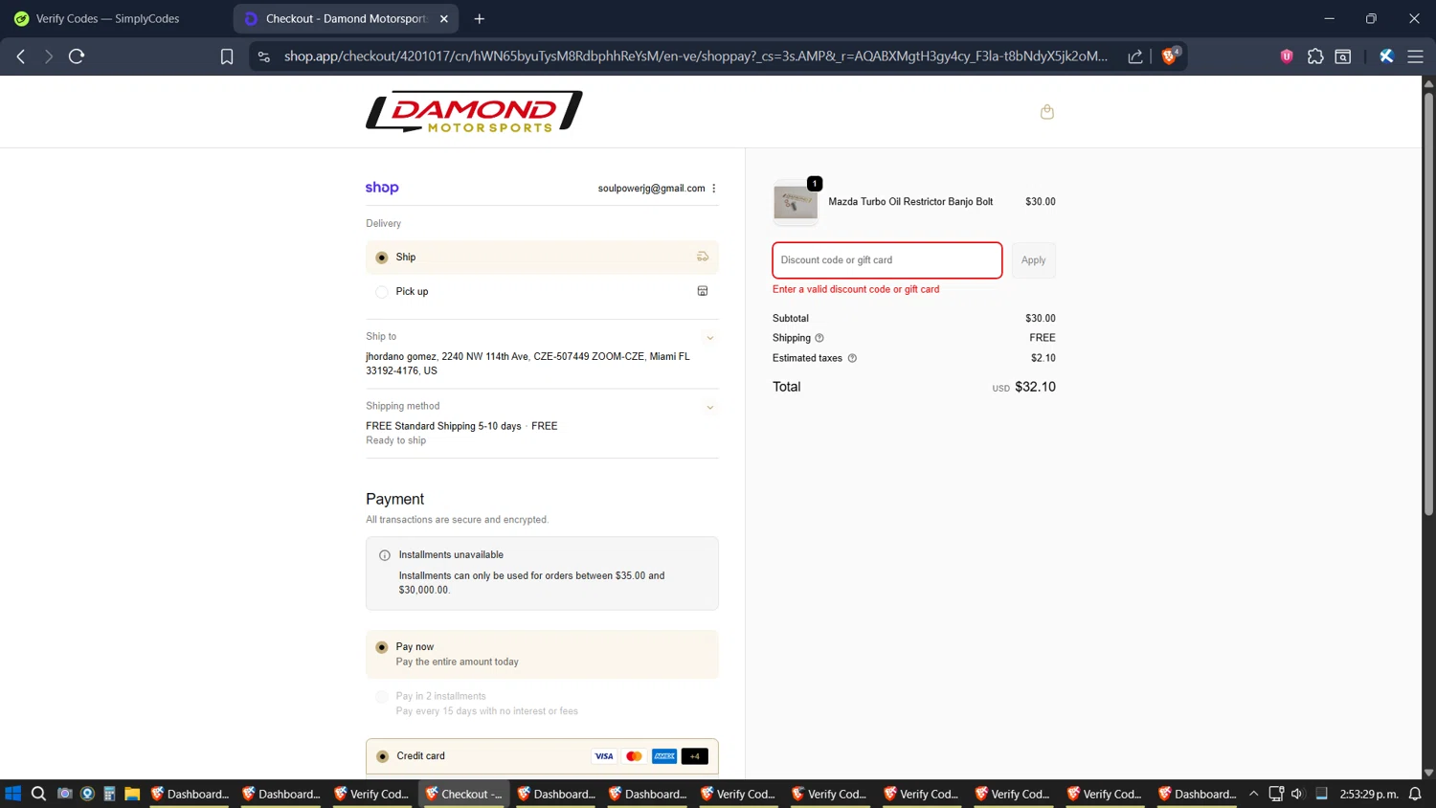Open Windows taskbar search
Image resolution: width=1436 pixels, height=808 pixels.
tap(38, 794)
